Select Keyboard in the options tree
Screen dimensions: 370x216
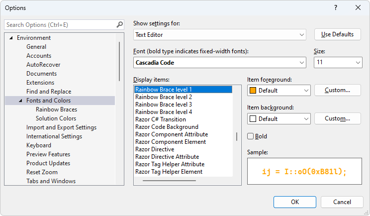click(x=39, y=145)
